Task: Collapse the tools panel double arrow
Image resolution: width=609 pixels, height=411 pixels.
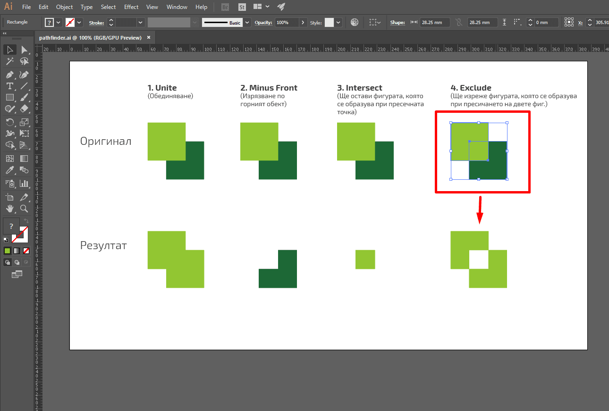Action: [x=5, y=34]
